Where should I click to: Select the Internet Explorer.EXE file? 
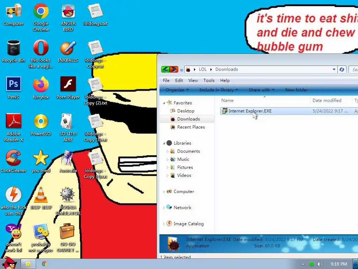(289, 111)
